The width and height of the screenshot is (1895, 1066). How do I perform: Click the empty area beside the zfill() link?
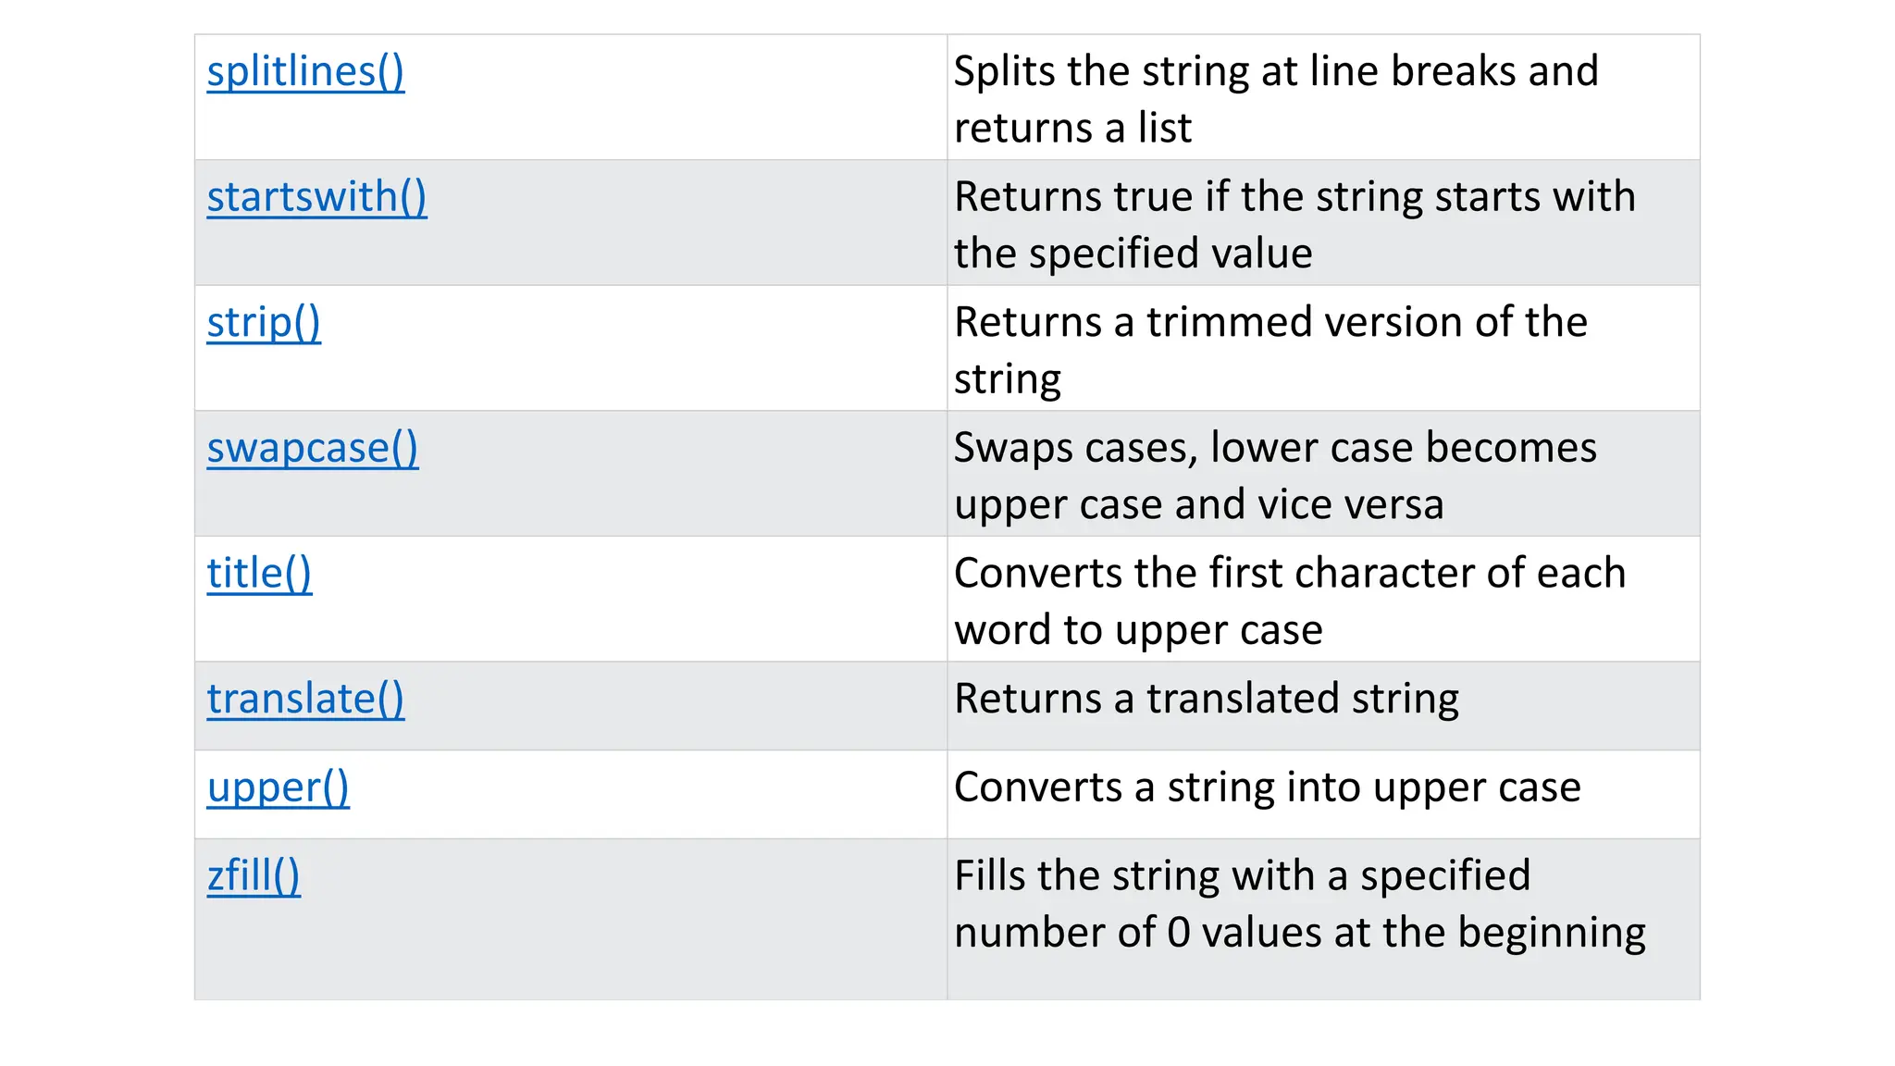620,919
